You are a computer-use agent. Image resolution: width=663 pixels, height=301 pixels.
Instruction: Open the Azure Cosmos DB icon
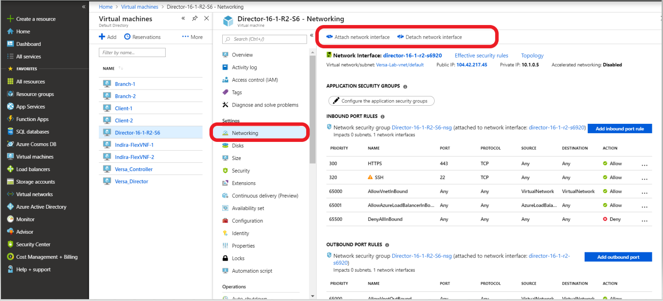coord(10,144)
